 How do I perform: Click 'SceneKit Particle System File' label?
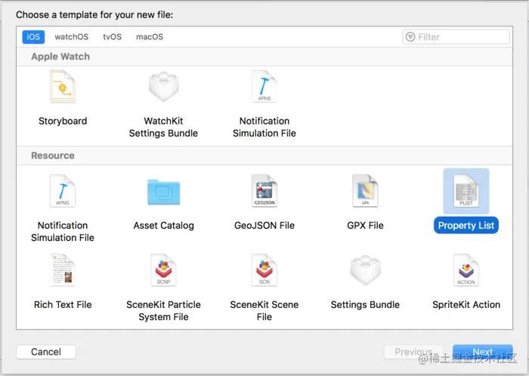click(x=164, y=310)
